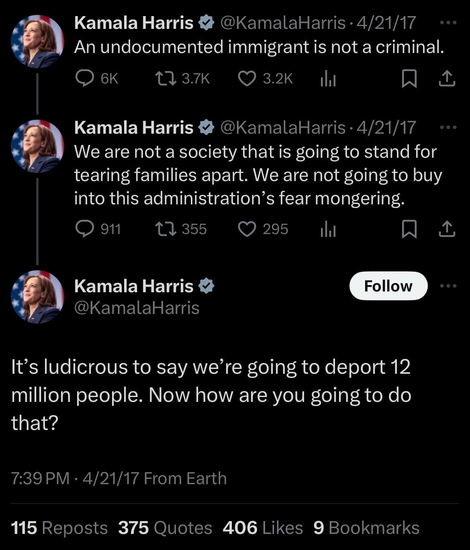Screen dimensions: 470x550
Task: Open more options for first tweet
Action: pyautogui.click(x=448, y=23)
